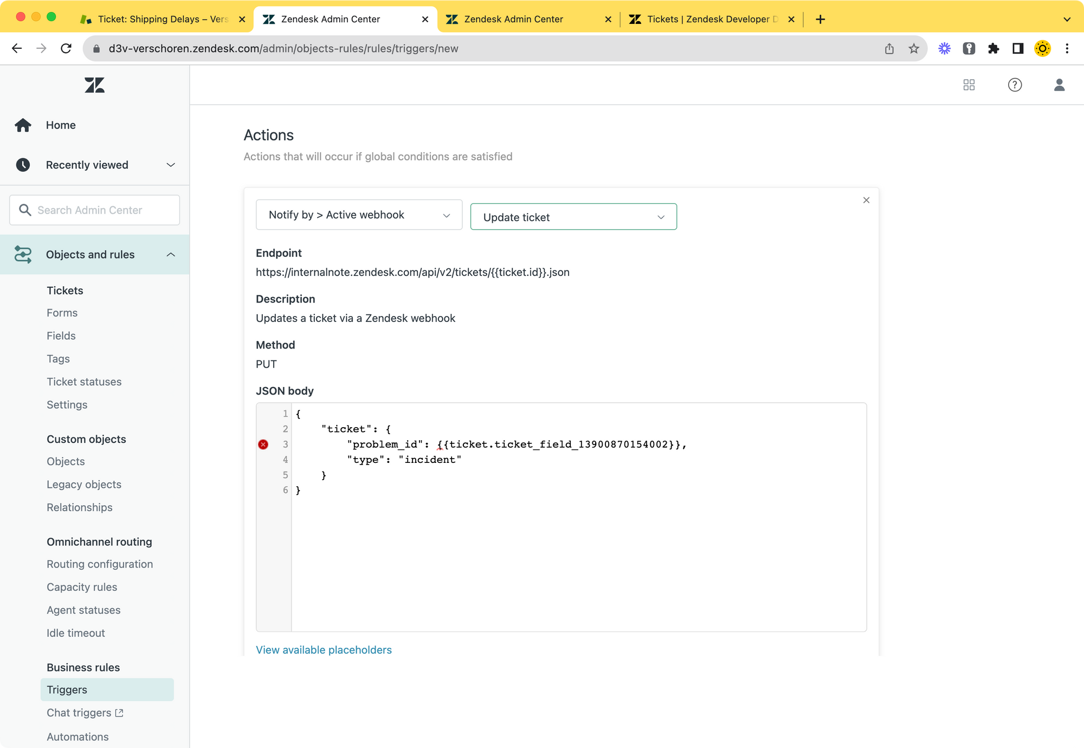Click the Home house icon
This screenshot has width=1084, height=748.
(x=23, y=125)
